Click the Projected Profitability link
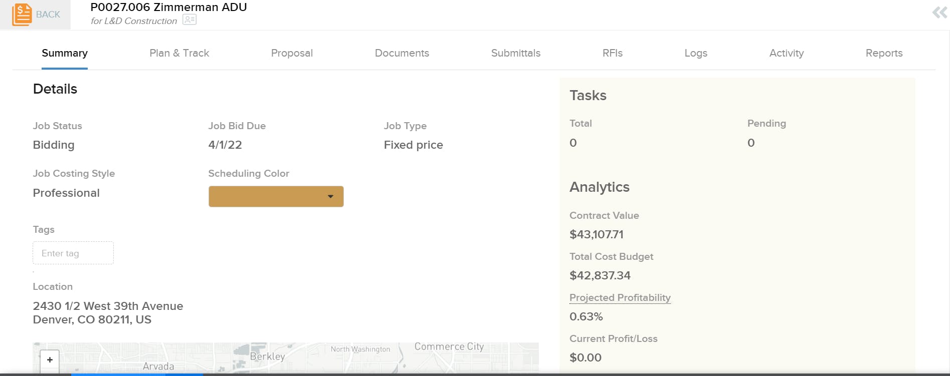 [x=620, y=297]
